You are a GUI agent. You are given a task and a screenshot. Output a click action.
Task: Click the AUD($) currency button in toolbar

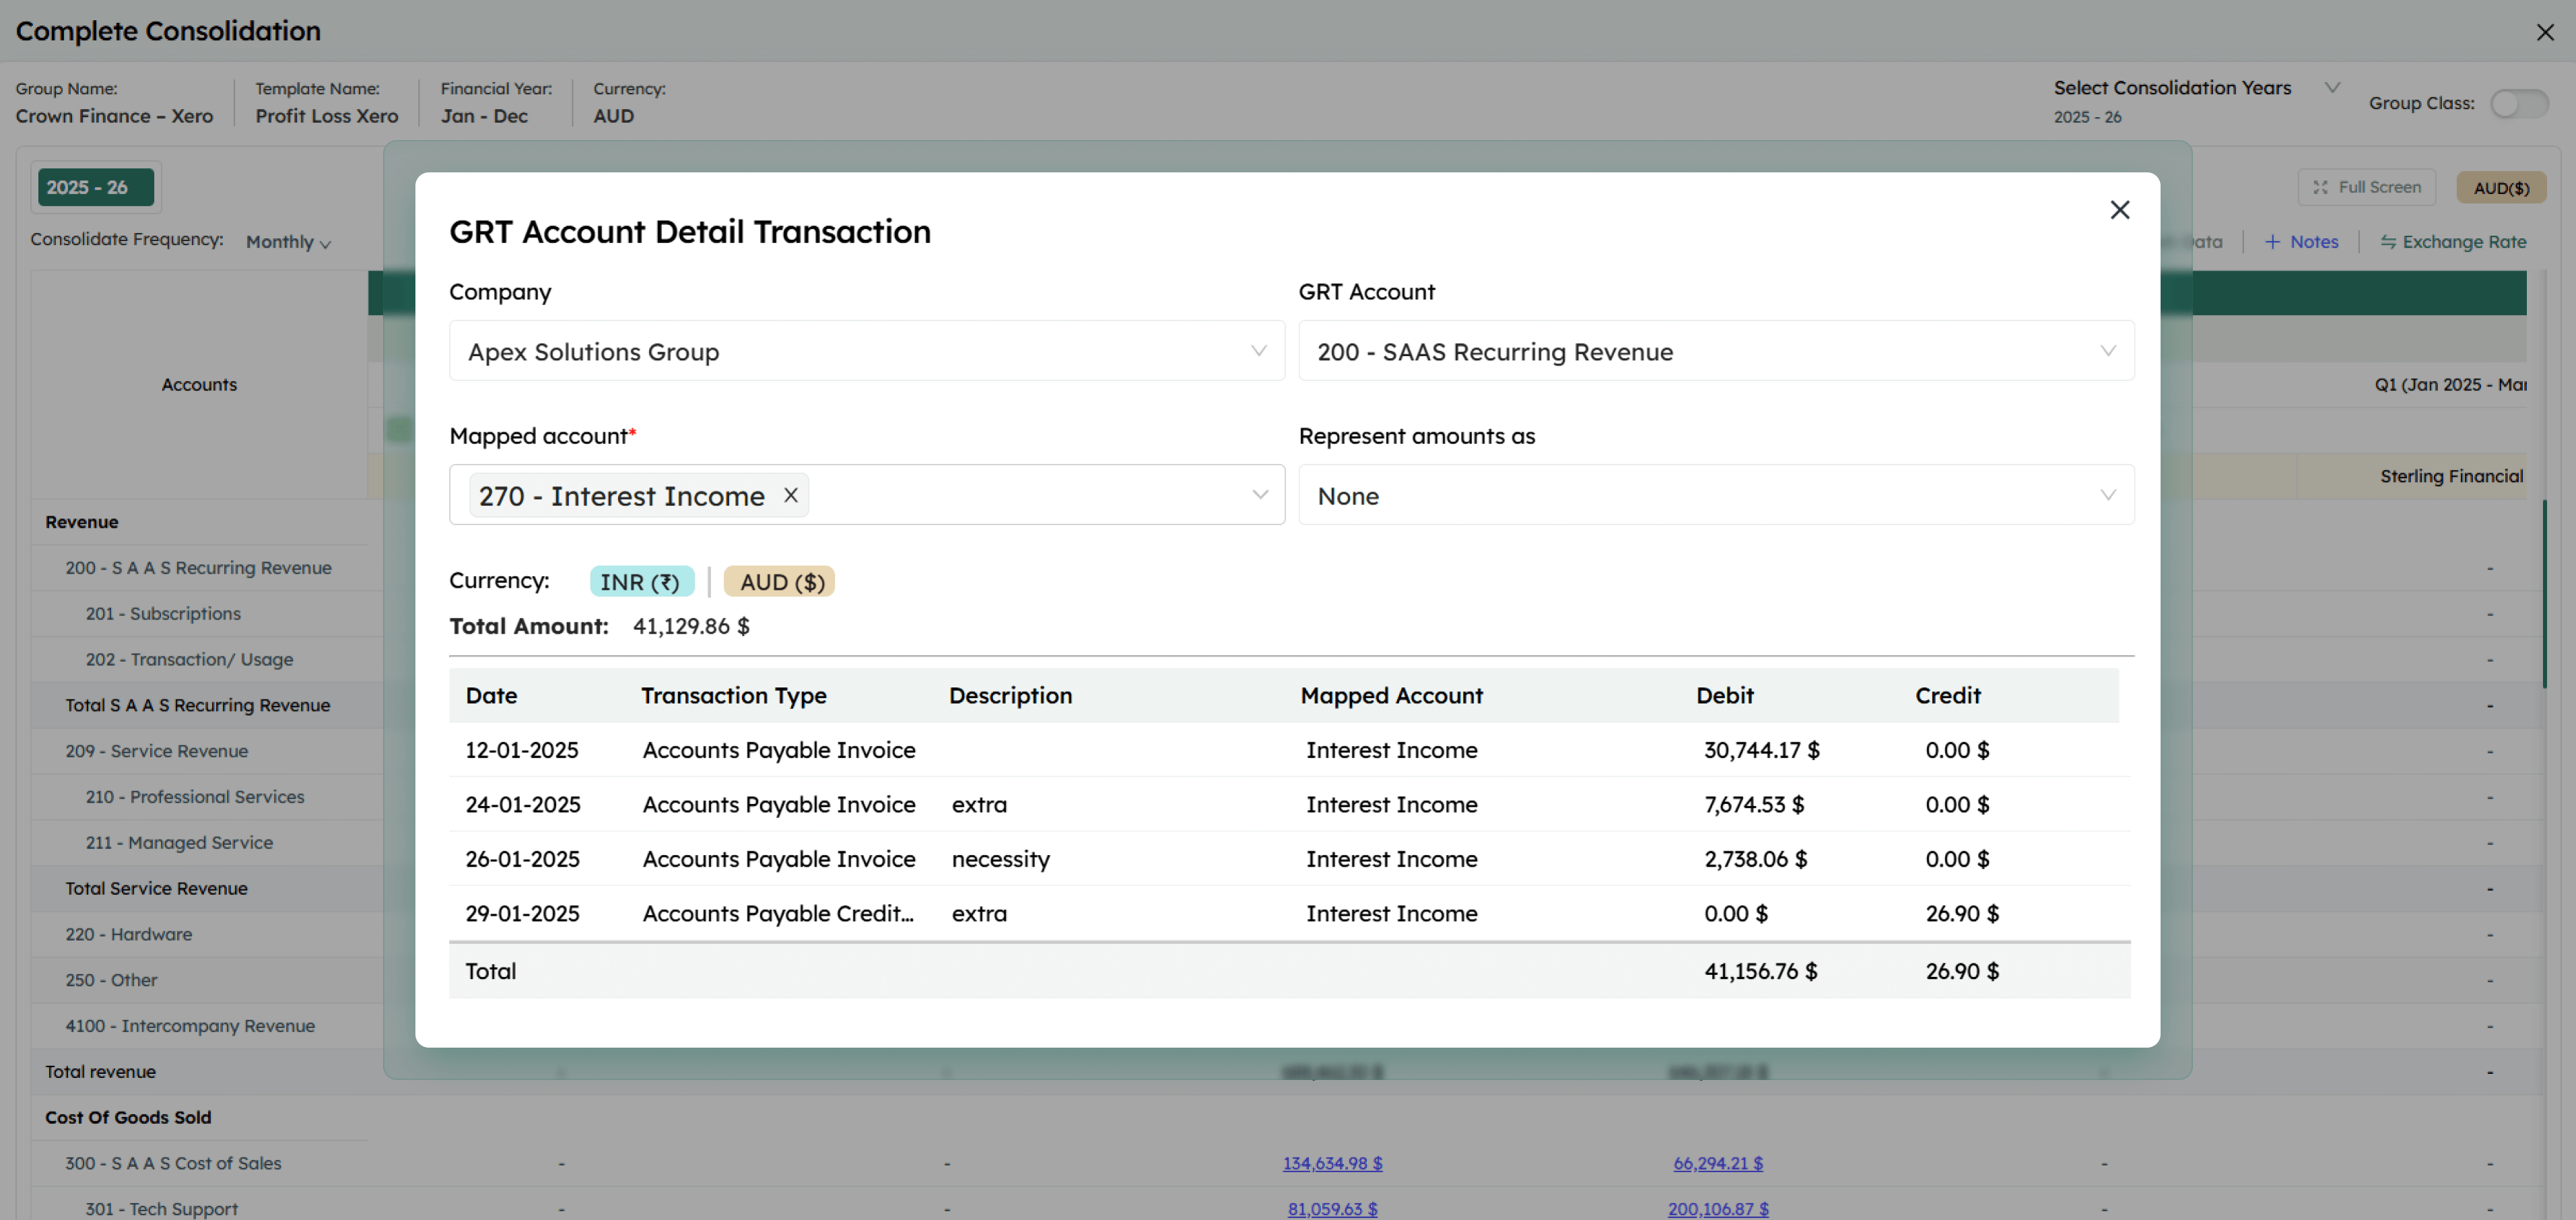coord(2501,188)
